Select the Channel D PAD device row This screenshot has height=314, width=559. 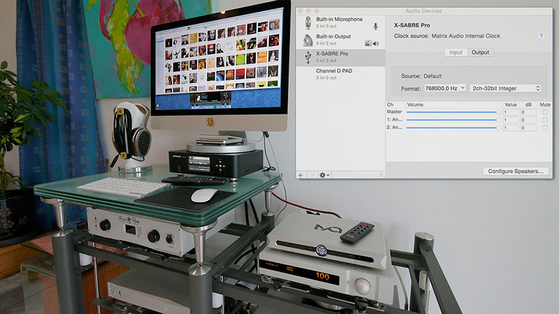click(341, 74)
